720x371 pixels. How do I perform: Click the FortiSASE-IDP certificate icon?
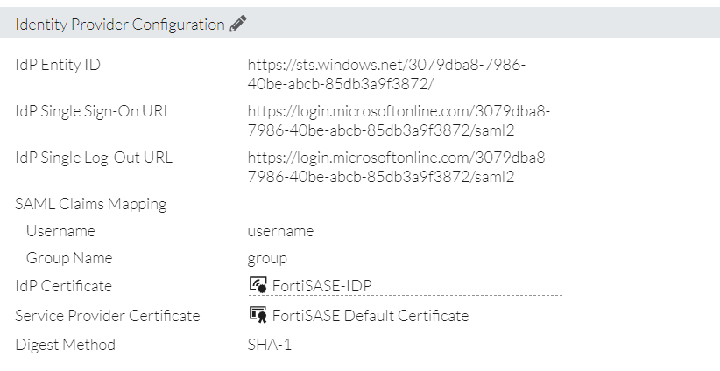[x=257, y=286]
